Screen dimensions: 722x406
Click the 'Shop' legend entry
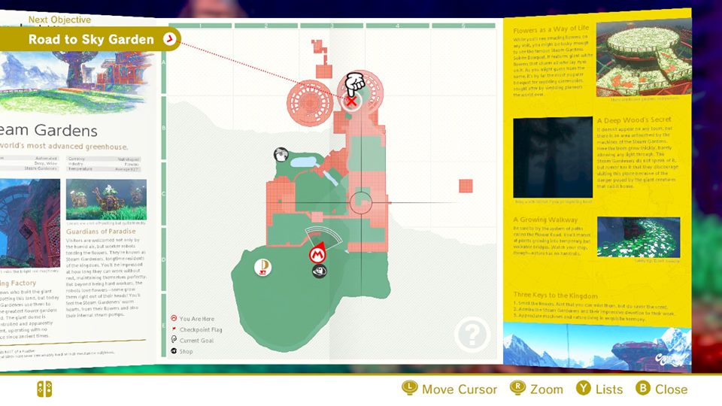tap(185, 351)
